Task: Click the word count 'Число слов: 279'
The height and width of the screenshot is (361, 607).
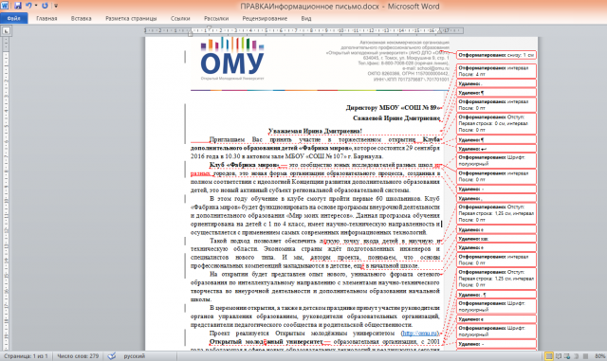Action: (78, 356)
